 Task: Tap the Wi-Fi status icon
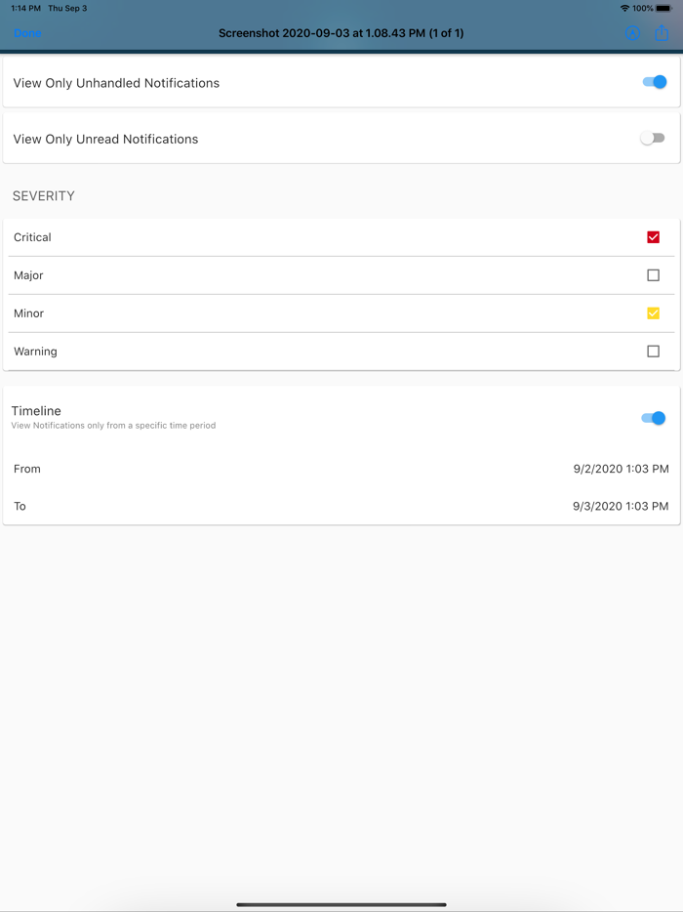624,8
